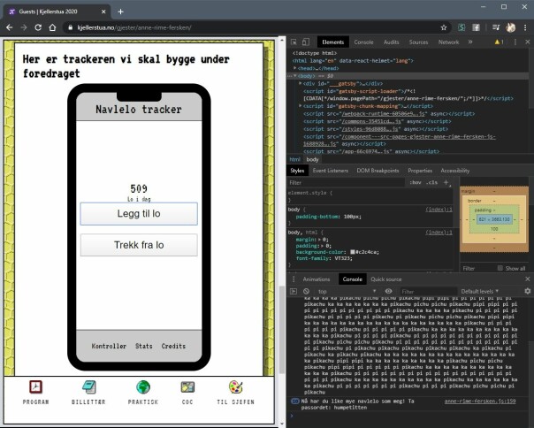Open the Stats tab in the phone mockup

tap(144, 346)
